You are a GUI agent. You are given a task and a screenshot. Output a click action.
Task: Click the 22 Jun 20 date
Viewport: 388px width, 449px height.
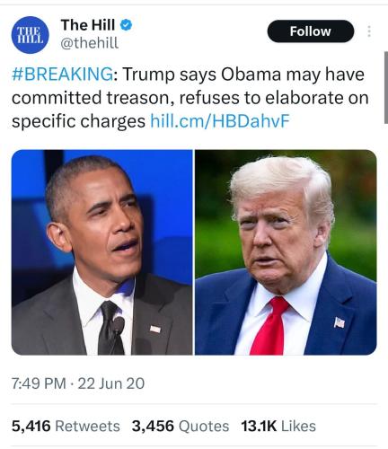point(111,383)
